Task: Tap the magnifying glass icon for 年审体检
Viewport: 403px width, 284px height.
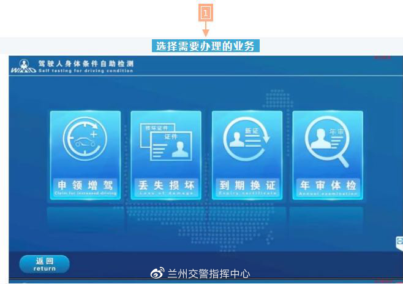Action: coord(328,143)
